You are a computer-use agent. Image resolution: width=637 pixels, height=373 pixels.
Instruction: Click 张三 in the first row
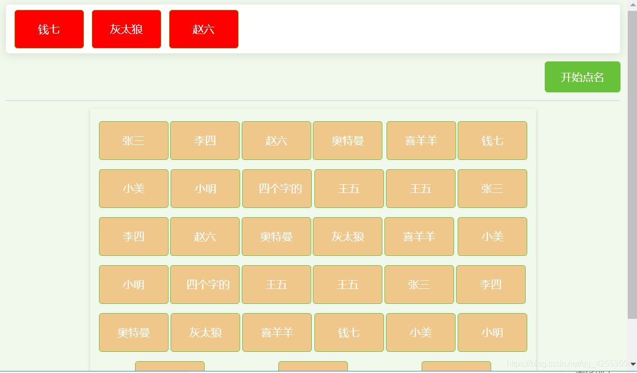(133, 140)
